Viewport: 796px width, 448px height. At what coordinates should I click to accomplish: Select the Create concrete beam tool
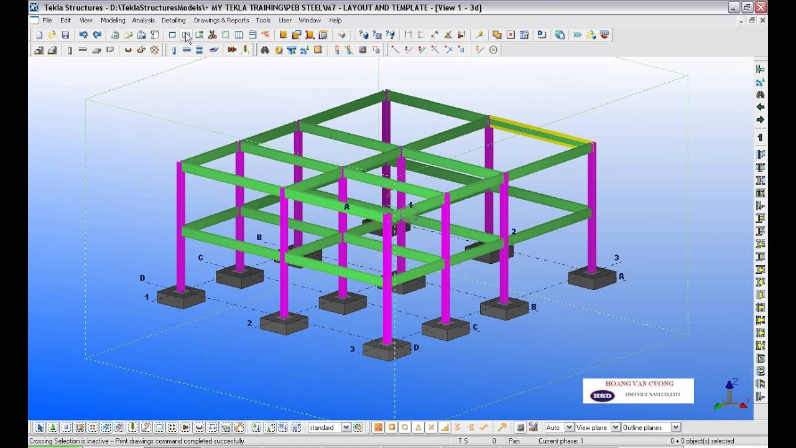83,50
